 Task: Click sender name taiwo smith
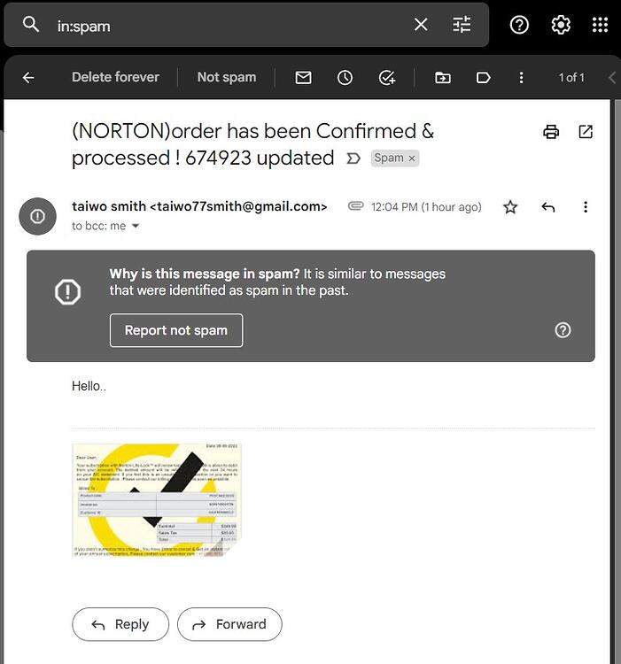(109, 206)
